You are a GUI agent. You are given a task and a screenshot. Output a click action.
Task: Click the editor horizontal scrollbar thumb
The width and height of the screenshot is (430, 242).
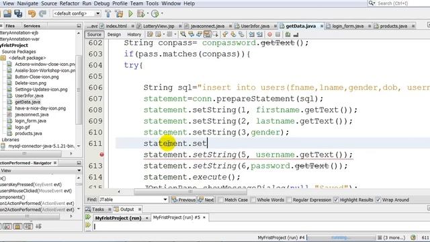point(190,192)
